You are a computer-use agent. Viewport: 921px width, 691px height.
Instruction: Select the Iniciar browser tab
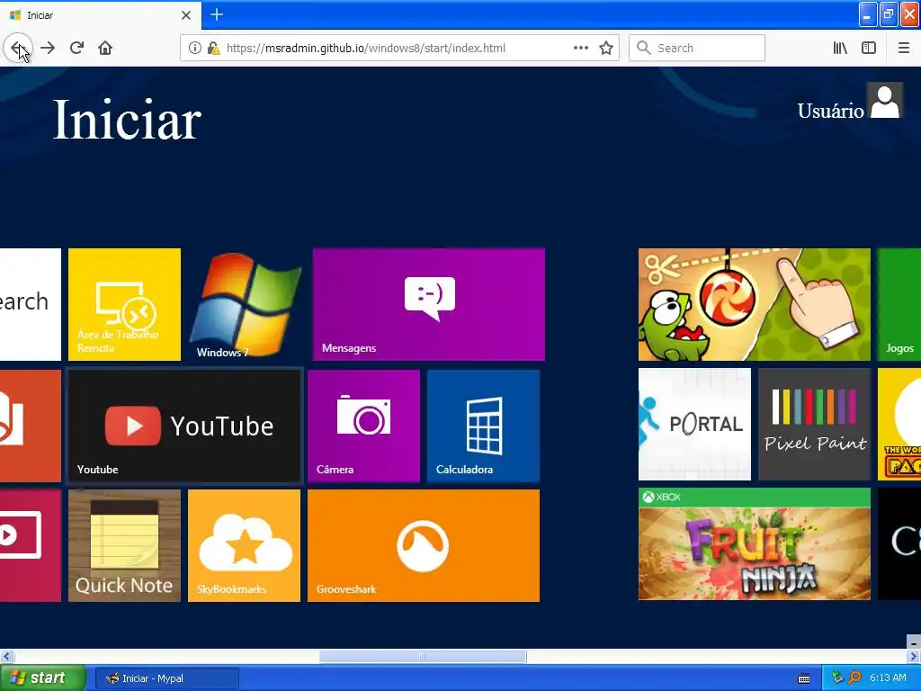coord(101,15)
